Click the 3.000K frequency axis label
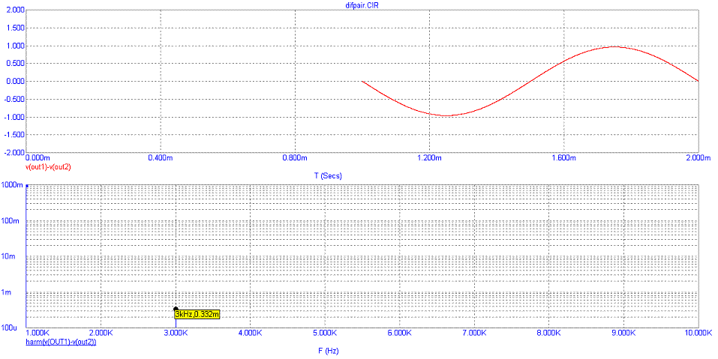718x359 pixels. [x=176, y=334]
